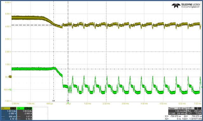Click the 2.02 ms time axis label

tap(106, 103)
